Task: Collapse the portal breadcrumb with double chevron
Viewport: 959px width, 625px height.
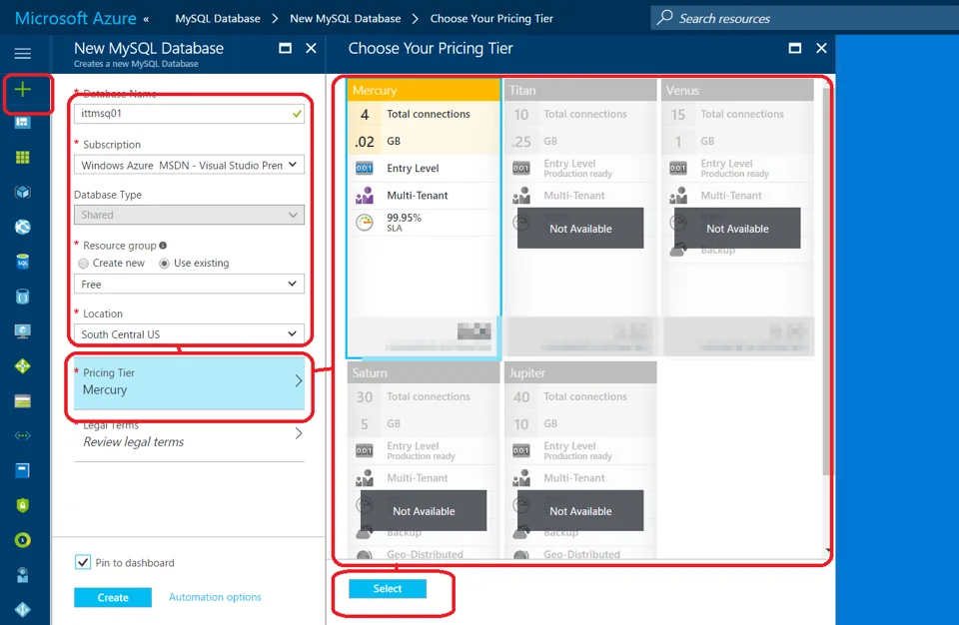Action: tap(146, 19)
